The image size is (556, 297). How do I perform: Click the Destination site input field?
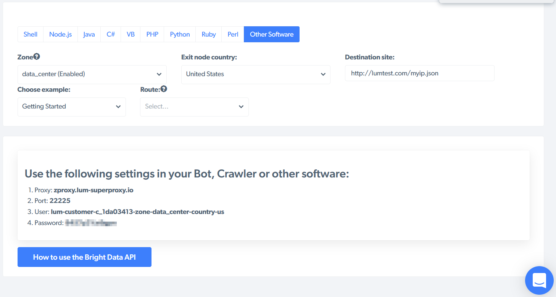(x=419, y=73)
